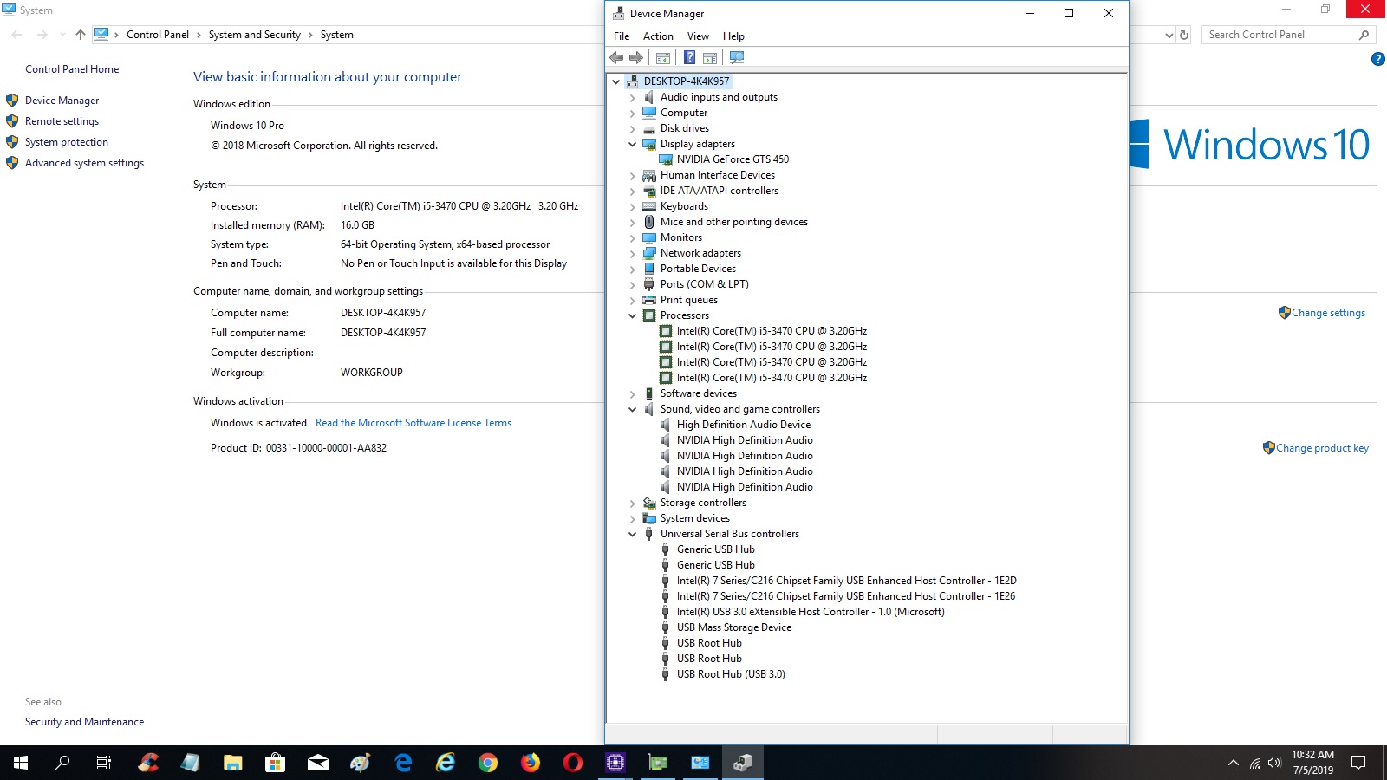Select the NVIDIA GeForce GTS 450 device
Image resolution: width=1387 pixels, height=780 pixels.
[x=733, y=159]
